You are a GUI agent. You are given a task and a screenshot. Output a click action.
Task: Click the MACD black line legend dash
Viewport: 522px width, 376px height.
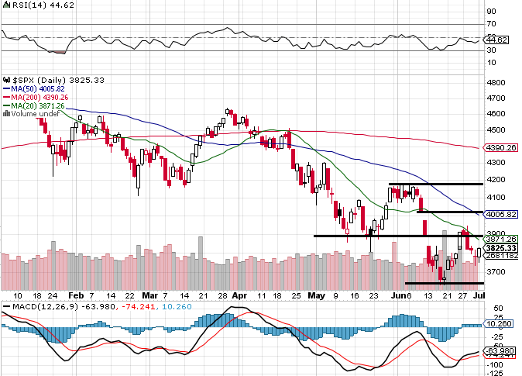point(6,306)
